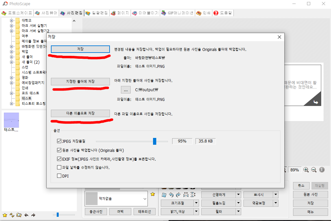The image size is (331, 221).
Task: Expand the 새 폴더 (2) node
Action: point(11,62)
